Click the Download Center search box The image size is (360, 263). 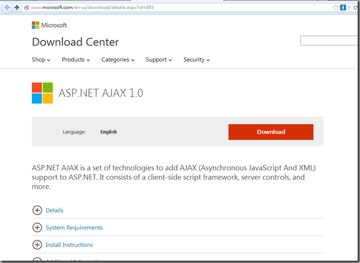coord(330,40)
